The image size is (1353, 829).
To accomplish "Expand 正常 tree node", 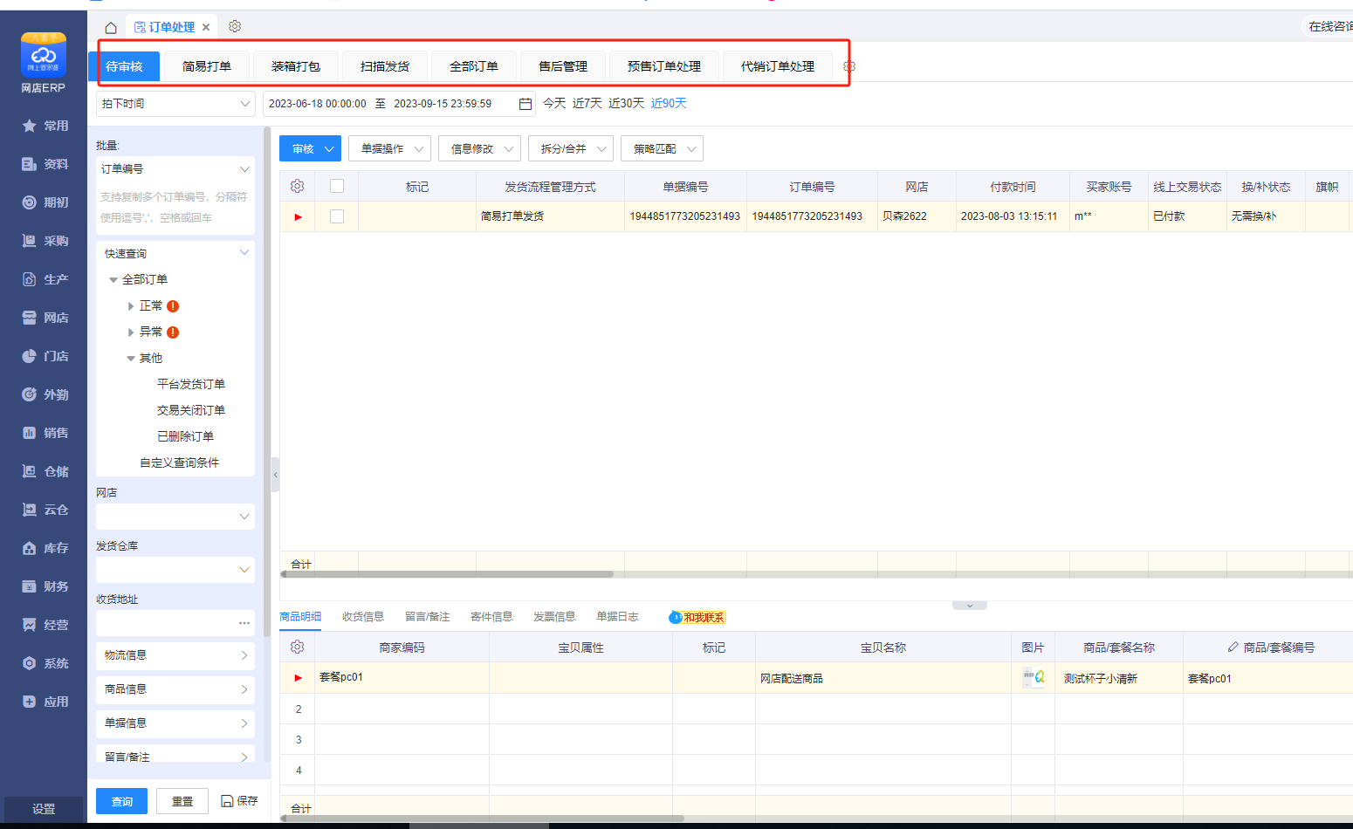I will coord(131,306).
